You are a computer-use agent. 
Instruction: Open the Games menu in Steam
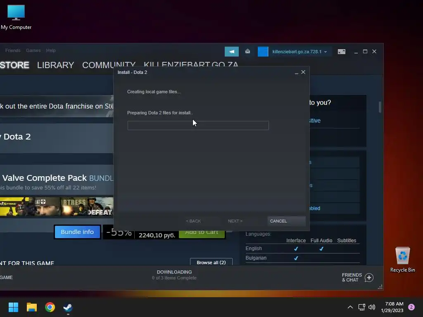[33, 50]
